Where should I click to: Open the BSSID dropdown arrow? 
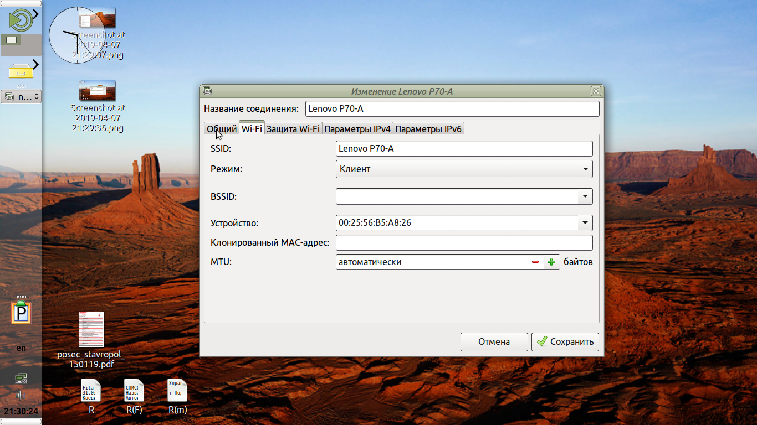tap(585, 196)
